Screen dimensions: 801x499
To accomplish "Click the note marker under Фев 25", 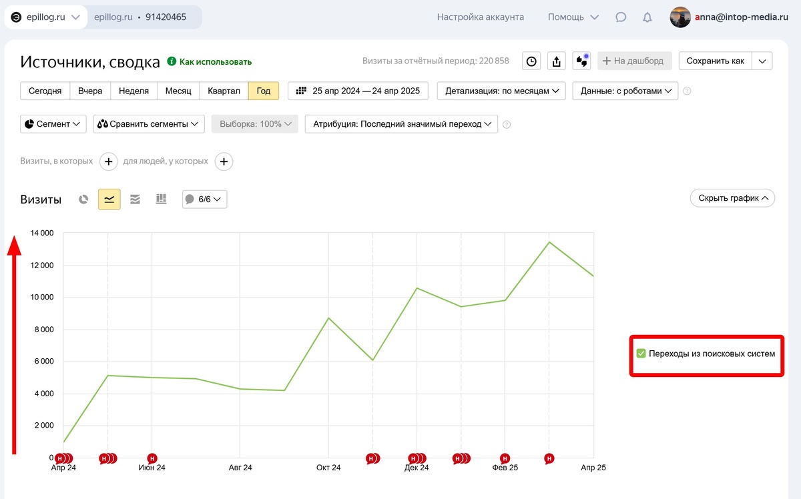I will point(505,458).
